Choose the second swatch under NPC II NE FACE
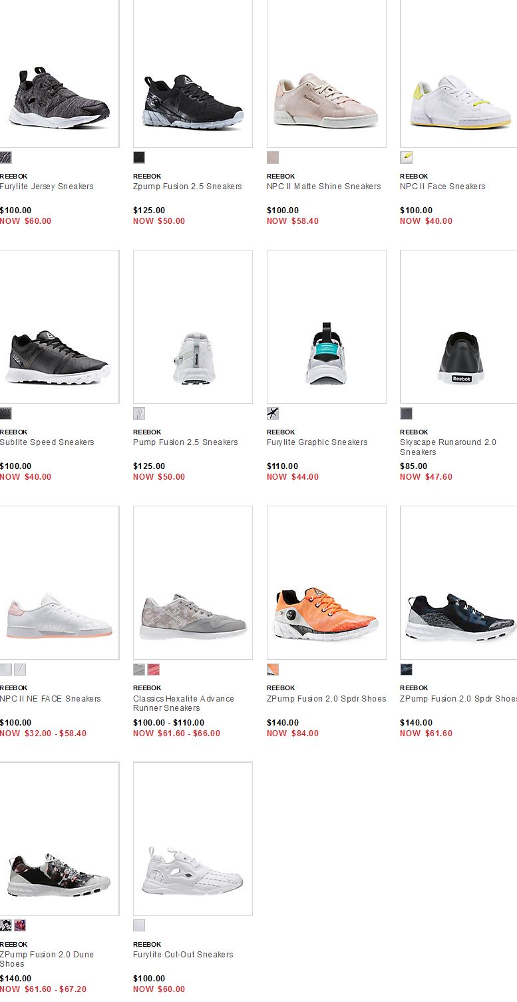Image resolution: width=517 pixels, height=1002 pixels. coord(20,670)
